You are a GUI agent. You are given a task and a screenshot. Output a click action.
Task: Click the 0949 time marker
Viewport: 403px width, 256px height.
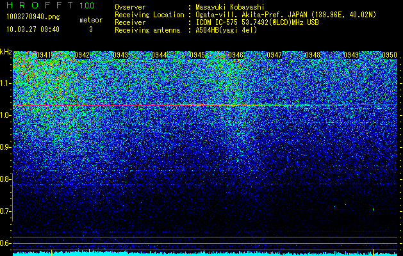coord(351,55)
